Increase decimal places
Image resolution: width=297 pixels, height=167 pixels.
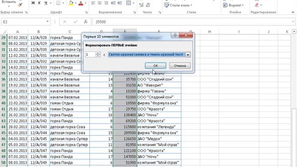141,5
